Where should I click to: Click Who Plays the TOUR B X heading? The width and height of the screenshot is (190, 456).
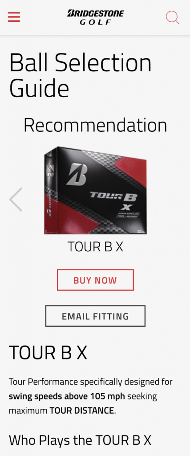click(80, 440)
